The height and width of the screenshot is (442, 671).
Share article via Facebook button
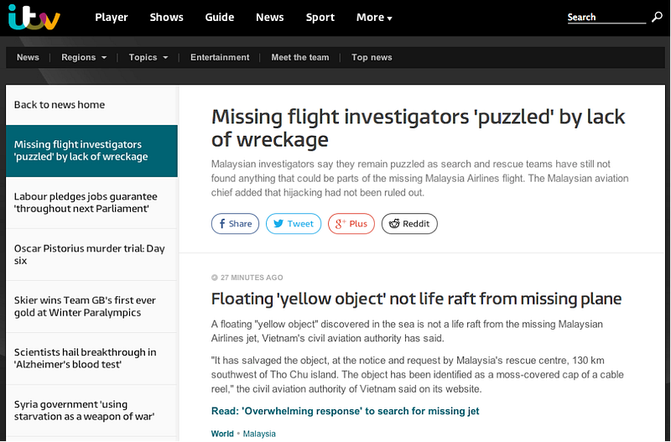234,224
